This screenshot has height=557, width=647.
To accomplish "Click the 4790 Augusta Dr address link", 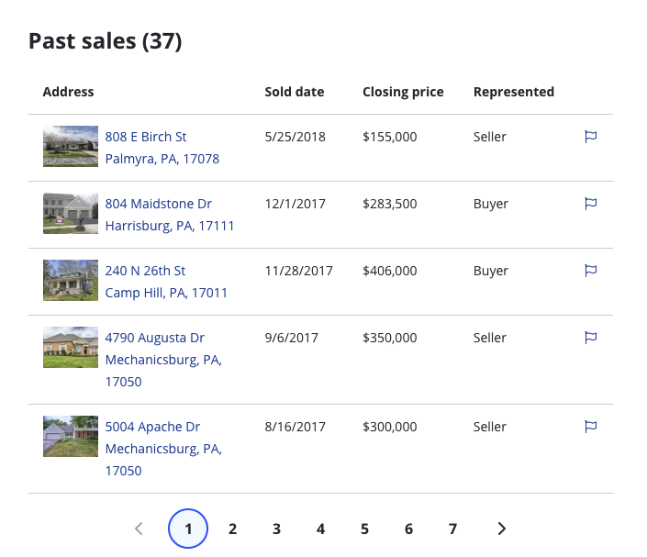I will pos(154,338).
